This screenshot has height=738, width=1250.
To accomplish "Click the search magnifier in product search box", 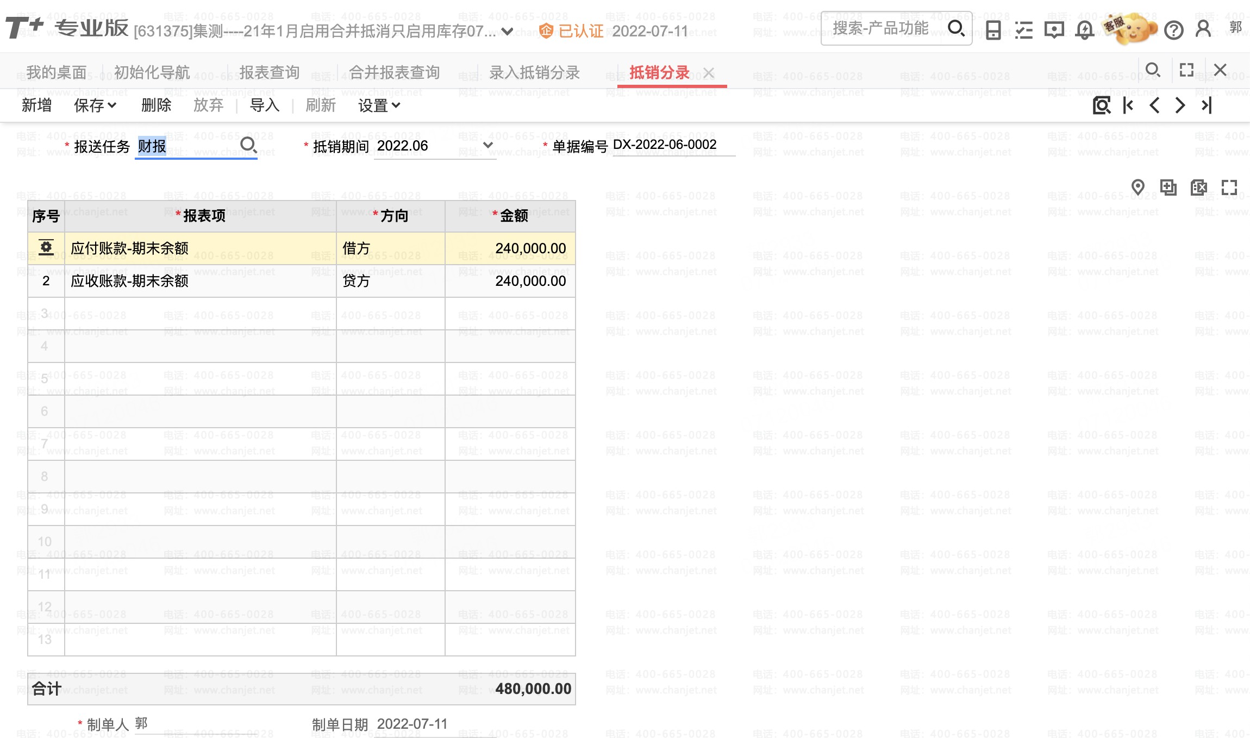I will [x=956, y=28].
